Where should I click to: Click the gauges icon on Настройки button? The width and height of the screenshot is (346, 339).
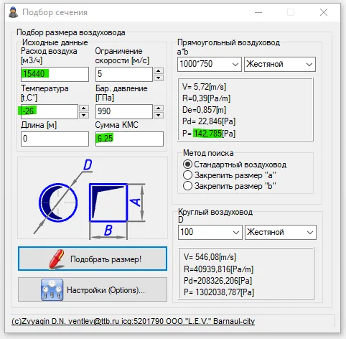pos(52,289)
